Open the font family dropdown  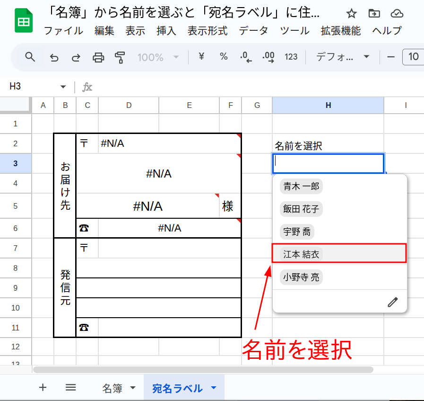341,57
